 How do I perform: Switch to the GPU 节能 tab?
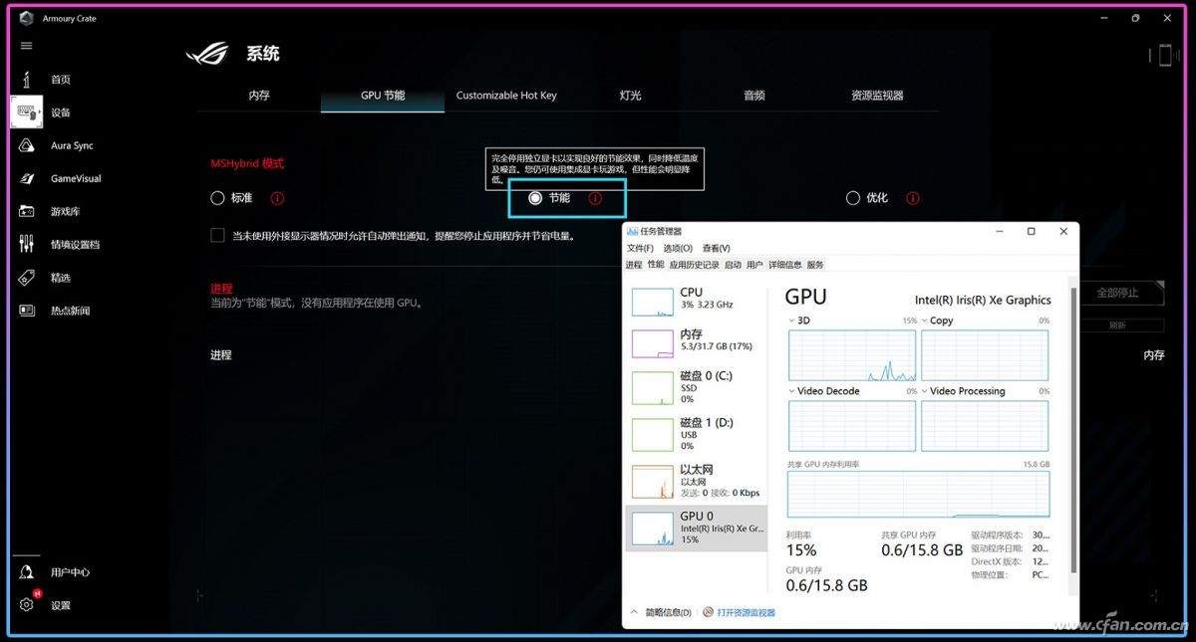[x=383, y=96]
